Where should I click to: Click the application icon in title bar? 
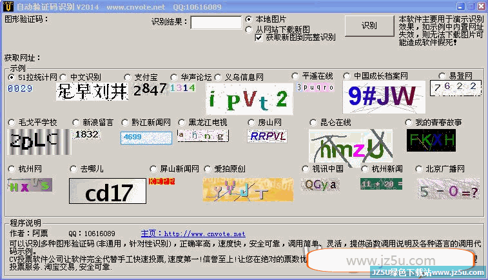[x=8, y=6]
